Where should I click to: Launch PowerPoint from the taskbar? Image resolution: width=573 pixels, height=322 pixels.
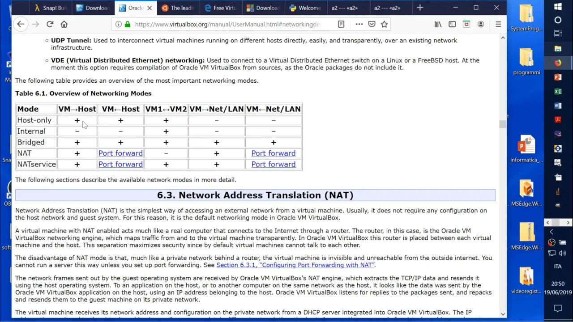558,77
